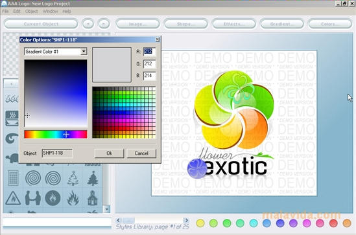356x235 pixels.
Task: Go to previous styles library page
Action: point(118,220)
